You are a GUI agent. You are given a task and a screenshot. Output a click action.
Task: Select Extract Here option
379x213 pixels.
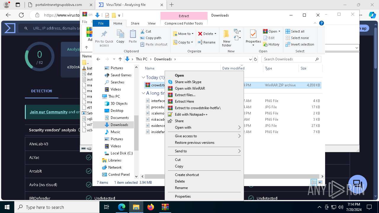tap(184, 101)
